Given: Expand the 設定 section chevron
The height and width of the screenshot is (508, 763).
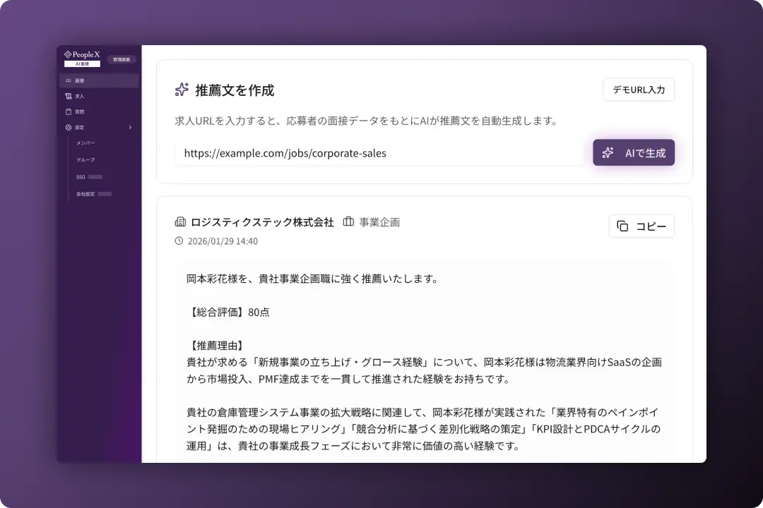Looking at the screenshot, I should pos(130,127).
